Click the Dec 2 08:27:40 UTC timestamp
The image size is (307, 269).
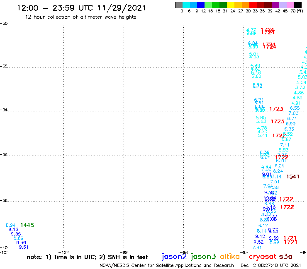click(x=270, y=265)
